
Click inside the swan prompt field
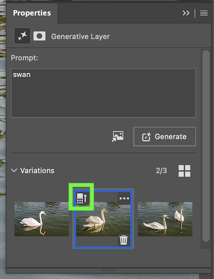pos(104,93)
